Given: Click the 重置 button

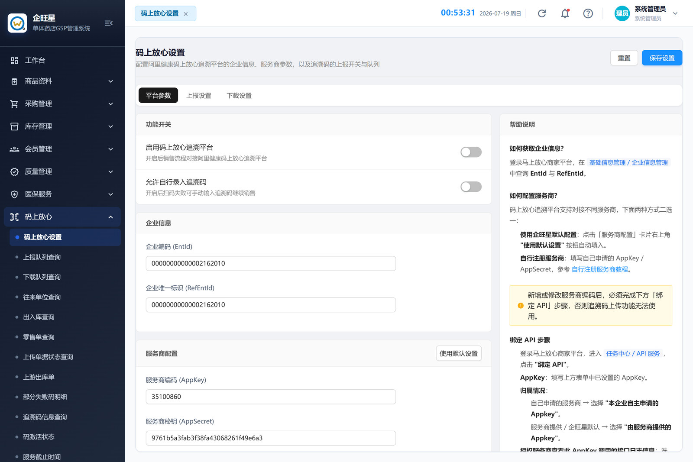Looking at the screenshot, I should click(x=624, y=58).
